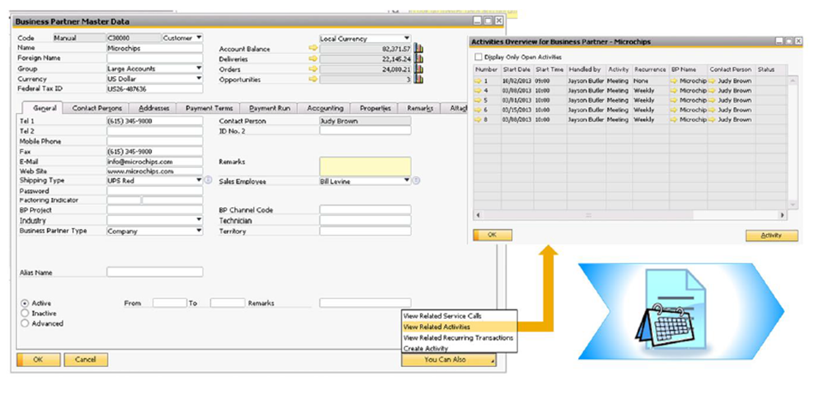Open the Group dropdown showing Large Accounts
This screenshot has height=396, width=825.
tap(198, 69)
